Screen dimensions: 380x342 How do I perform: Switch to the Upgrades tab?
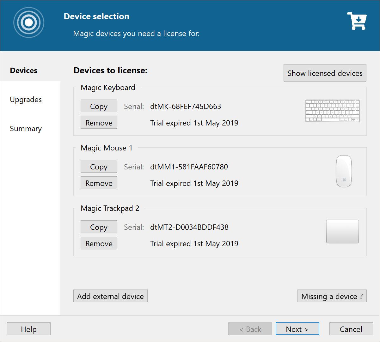[x=26, y=100]
